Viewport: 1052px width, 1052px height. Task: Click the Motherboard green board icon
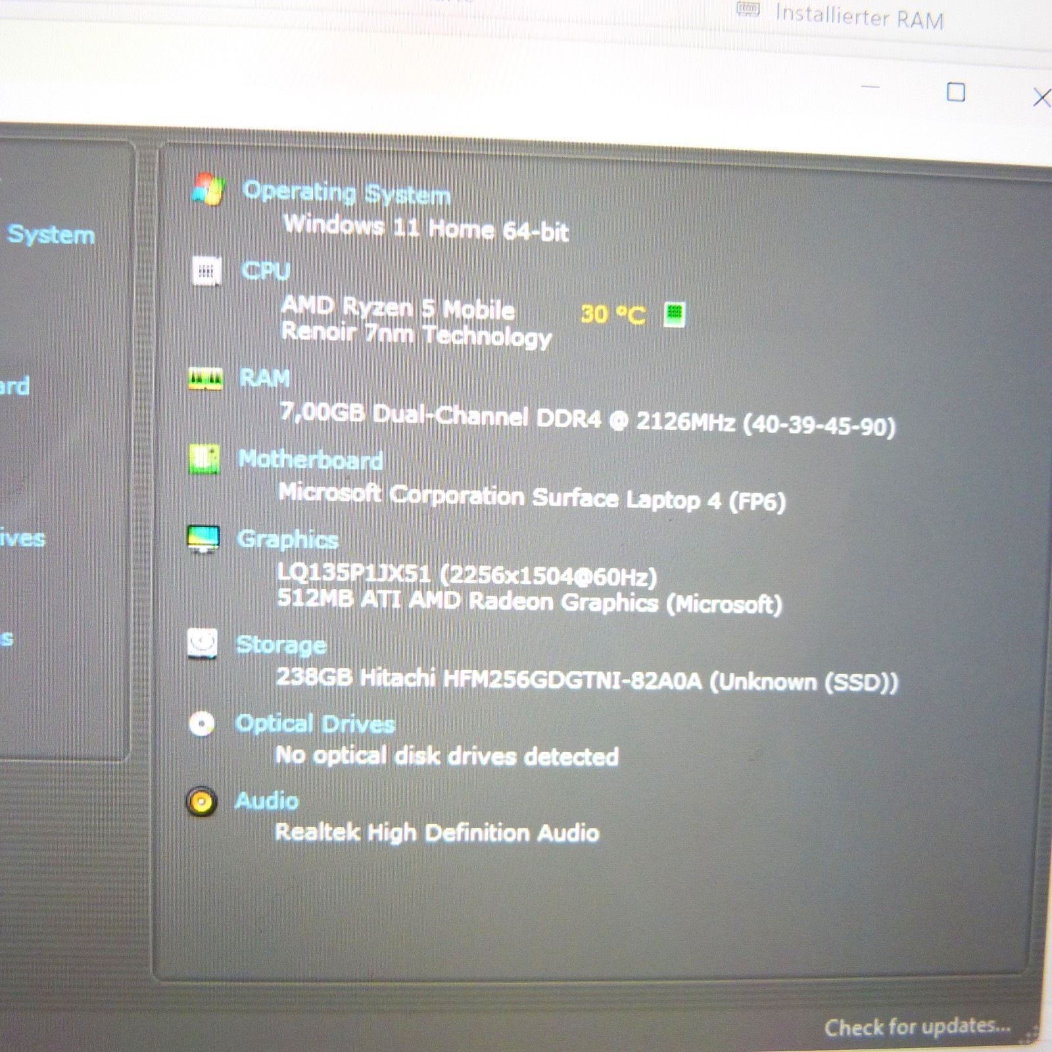pyautogui.click(x=204, y=458)
